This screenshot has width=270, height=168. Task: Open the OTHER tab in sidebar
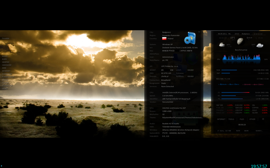(x=252, y=119)
